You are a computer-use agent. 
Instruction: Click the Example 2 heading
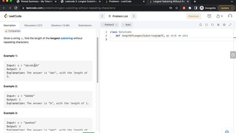tap(11, 86)
